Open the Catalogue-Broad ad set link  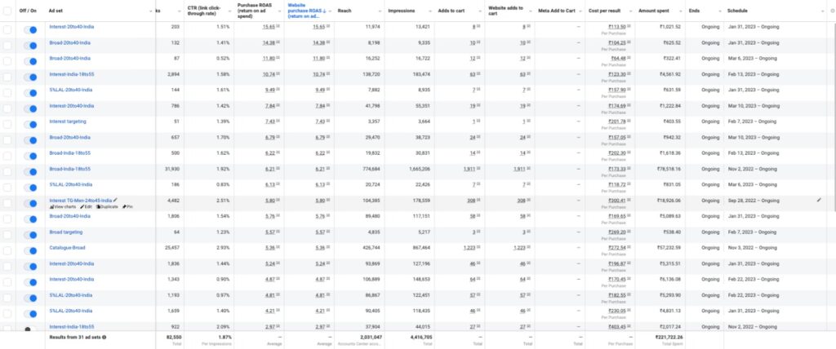(x=67, y=247)
